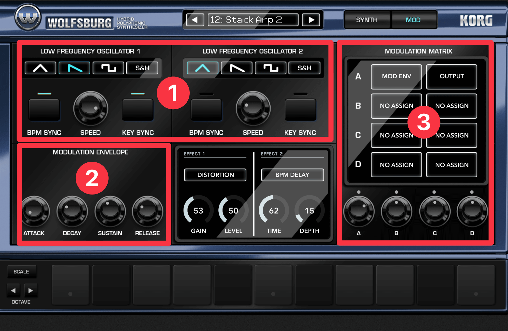Image resolution: width=508 pixels, height=331 pixels.
Task: Click the octave up arrow button
Action: [31, 290]
